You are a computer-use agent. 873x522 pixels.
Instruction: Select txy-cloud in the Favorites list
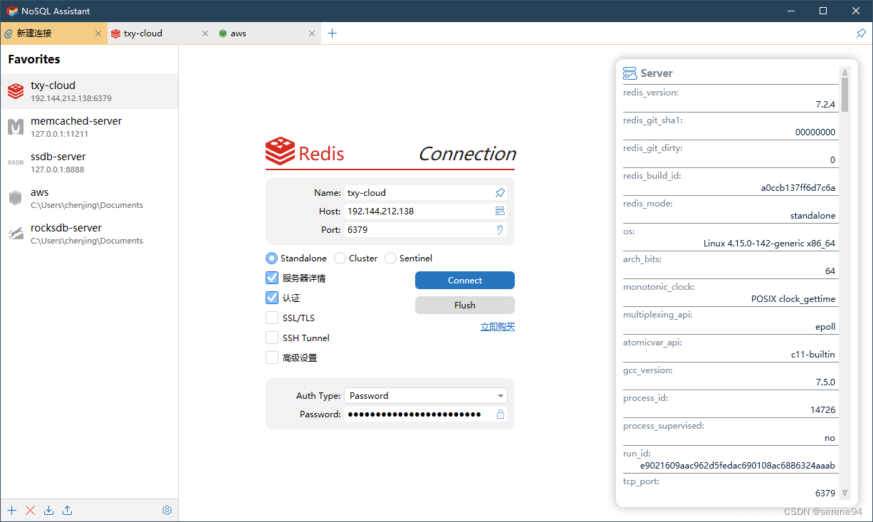(x=89, y=91)
